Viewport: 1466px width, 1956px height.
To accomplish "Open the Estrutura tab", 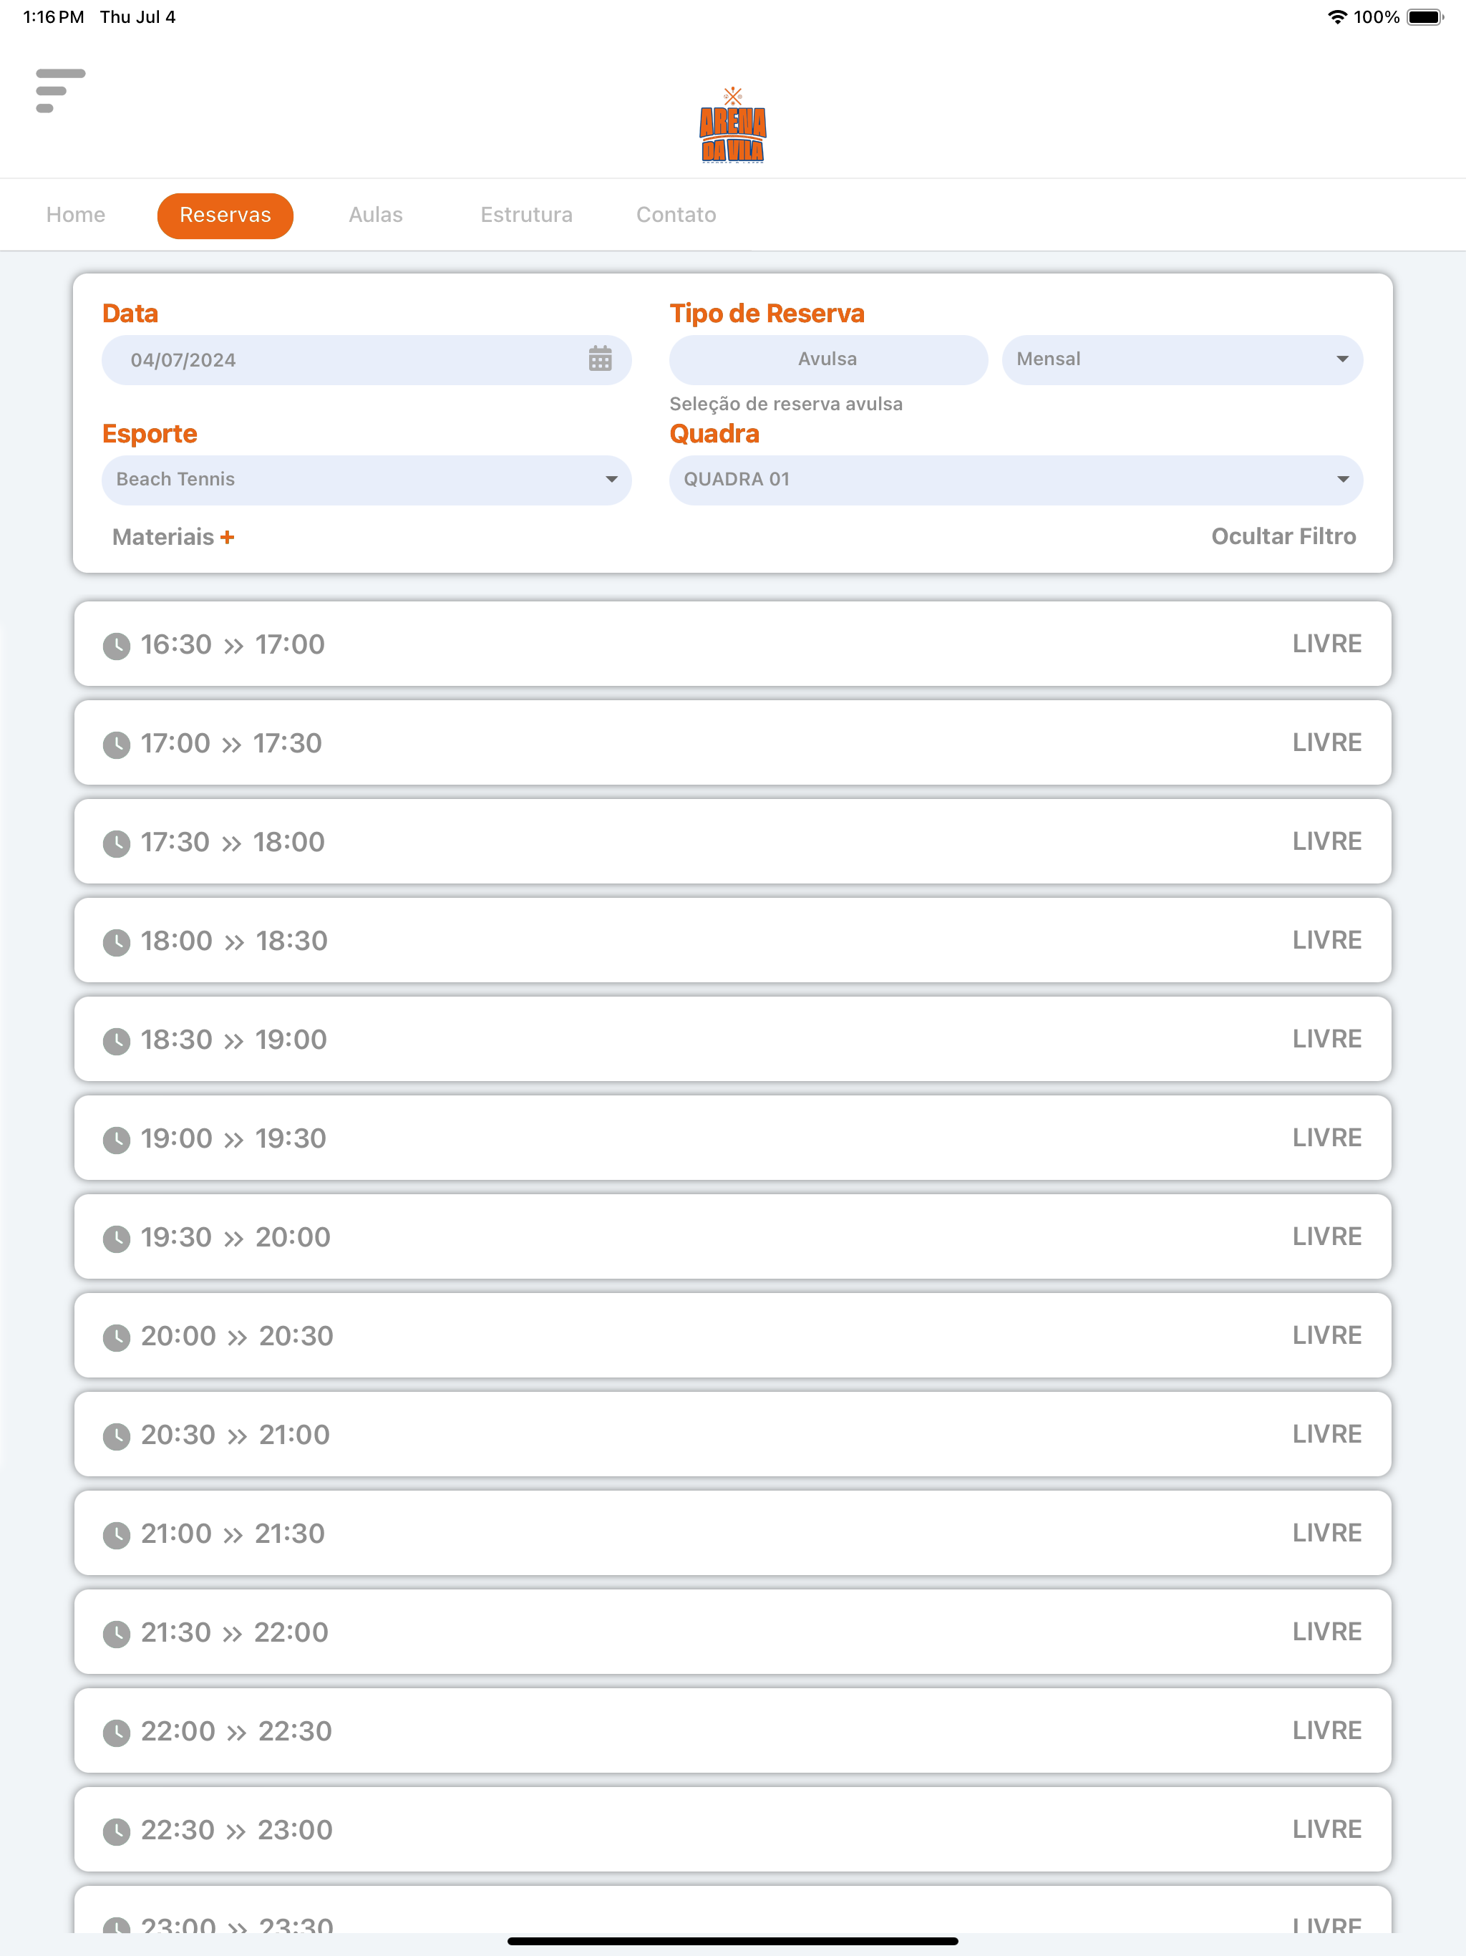I will [x=526, y=215].
